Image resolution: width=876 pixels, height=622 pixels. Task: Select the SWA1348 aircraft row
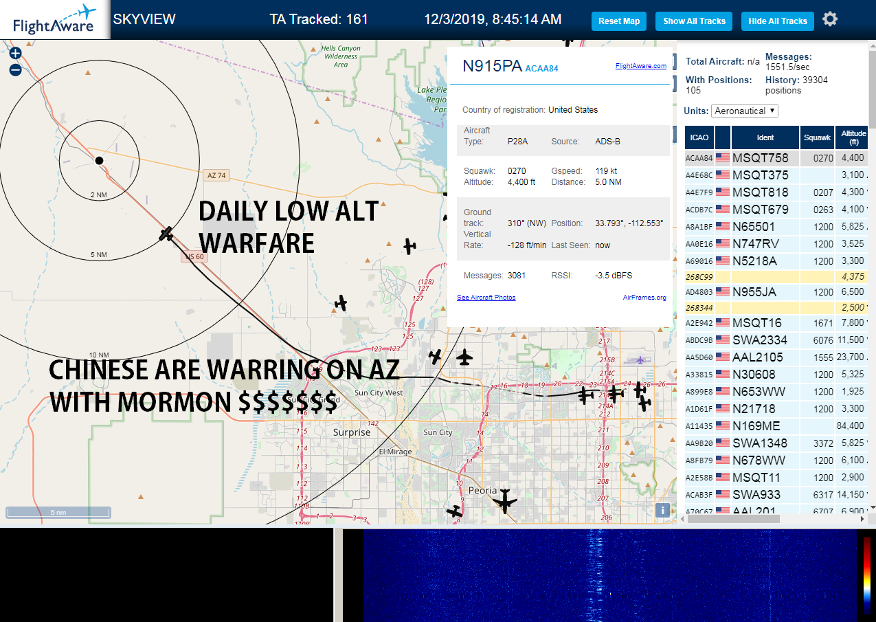(777, 443)
